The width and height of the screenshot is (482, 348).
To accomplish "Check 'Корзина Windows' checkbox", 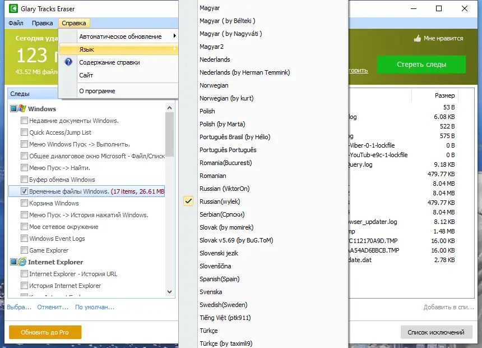I will (x=24, y=203).
